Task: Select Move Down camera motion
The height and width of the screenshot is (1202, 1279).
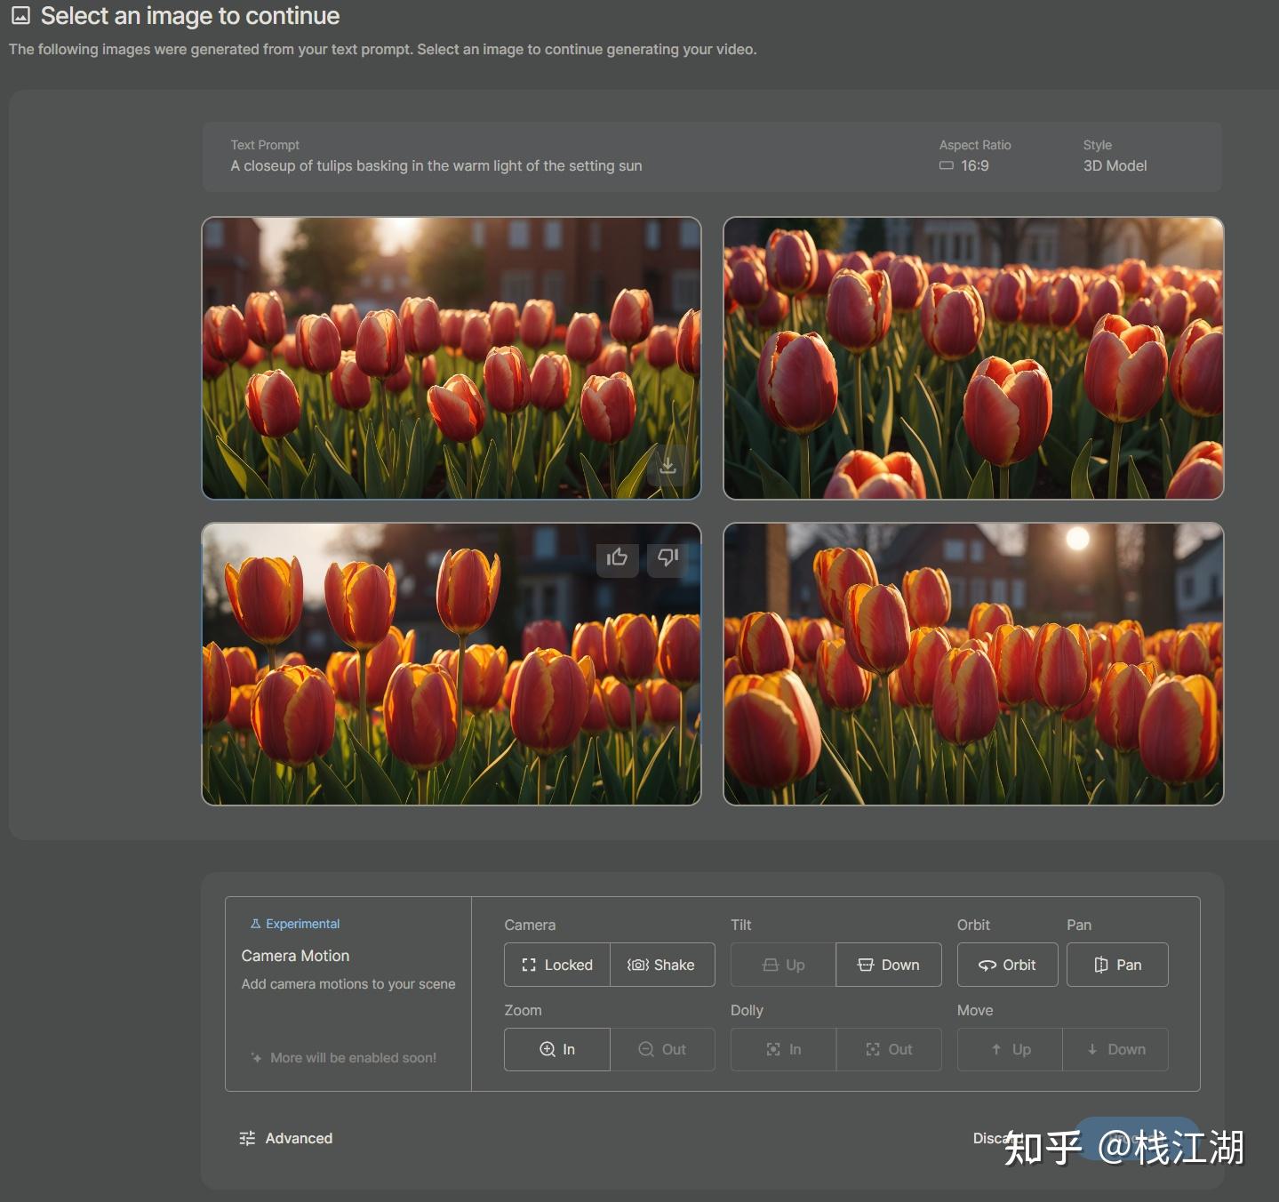Action: 1115,1049
